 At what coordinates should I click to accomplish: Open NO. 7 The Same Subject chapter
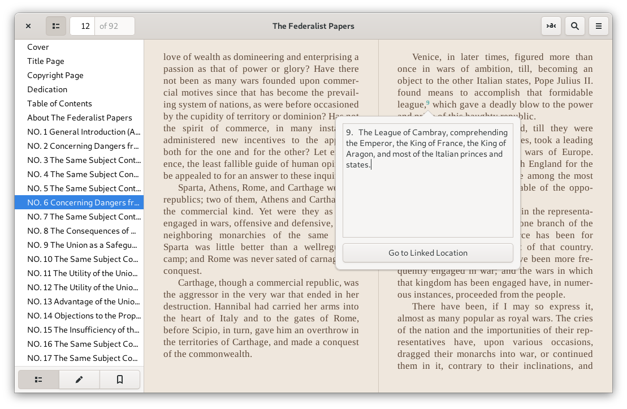79,217
